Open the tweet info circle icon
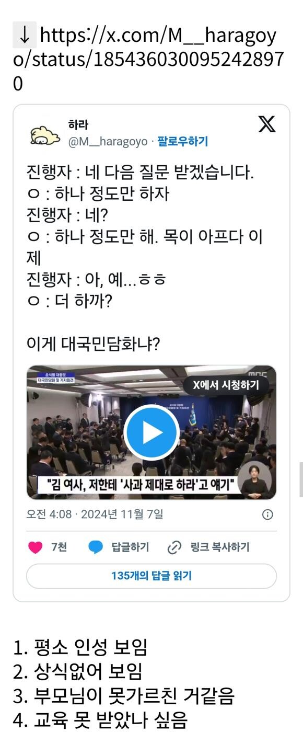Screen dimensions: 303x755 [267, 514]
